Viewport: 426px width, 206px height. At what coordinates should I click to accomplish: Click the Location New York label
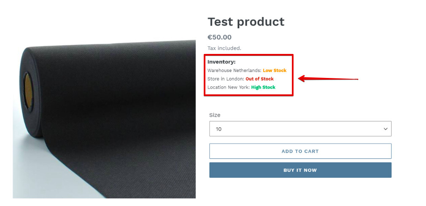228,87
